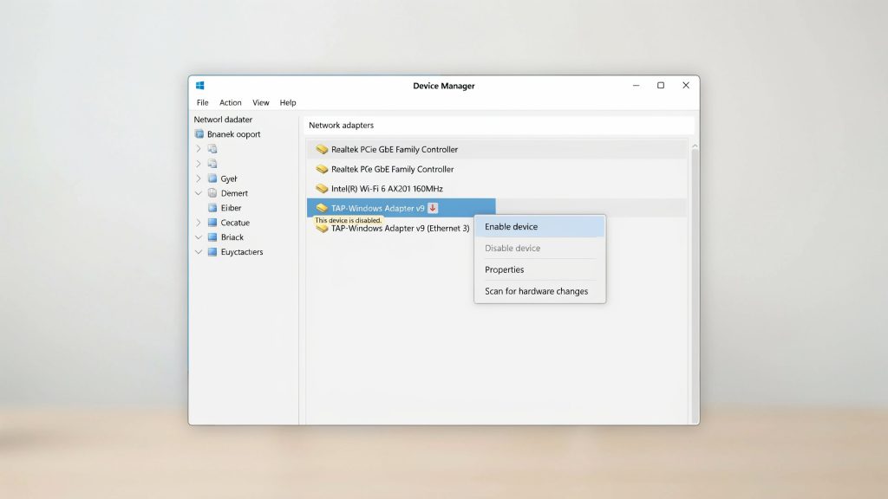The image size is (888, 499).
Task: Open the File menu
Action: click(x=202, y=102)
